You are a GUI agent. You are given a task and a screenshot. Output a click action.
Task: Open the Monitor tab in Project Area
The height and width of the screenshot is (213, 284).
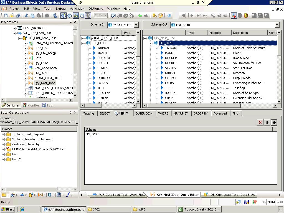31,105
